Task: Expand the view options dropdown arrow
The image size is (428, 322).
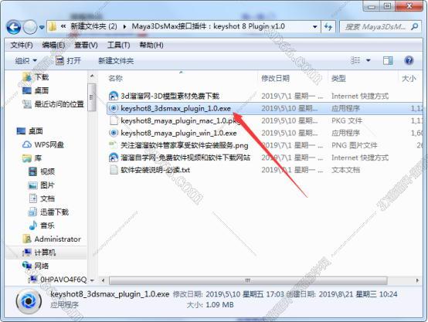Action: pyautogui.click(x=369, y=60)
